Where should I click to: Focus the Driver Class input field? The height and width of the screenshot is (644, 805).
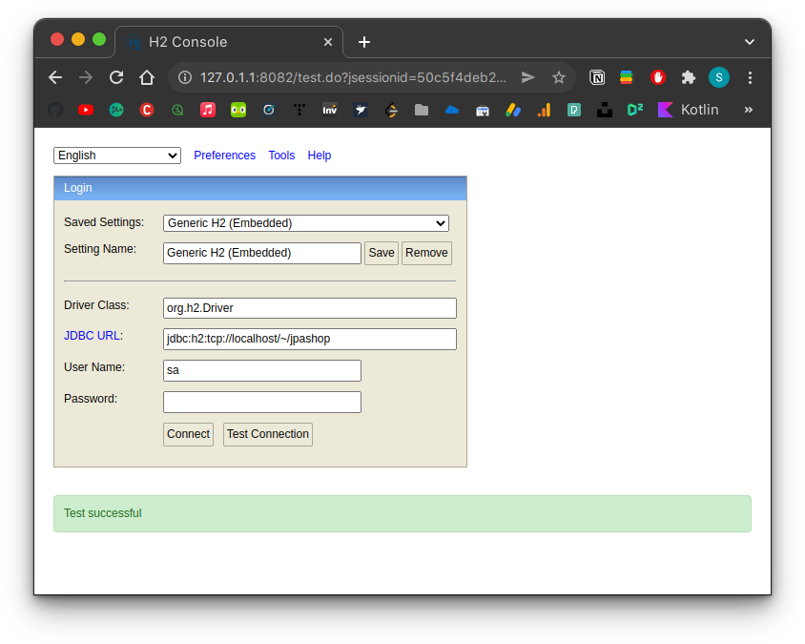pos(310,308)
